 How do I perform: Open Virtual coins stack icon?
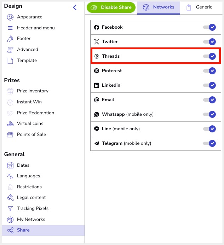10,124
